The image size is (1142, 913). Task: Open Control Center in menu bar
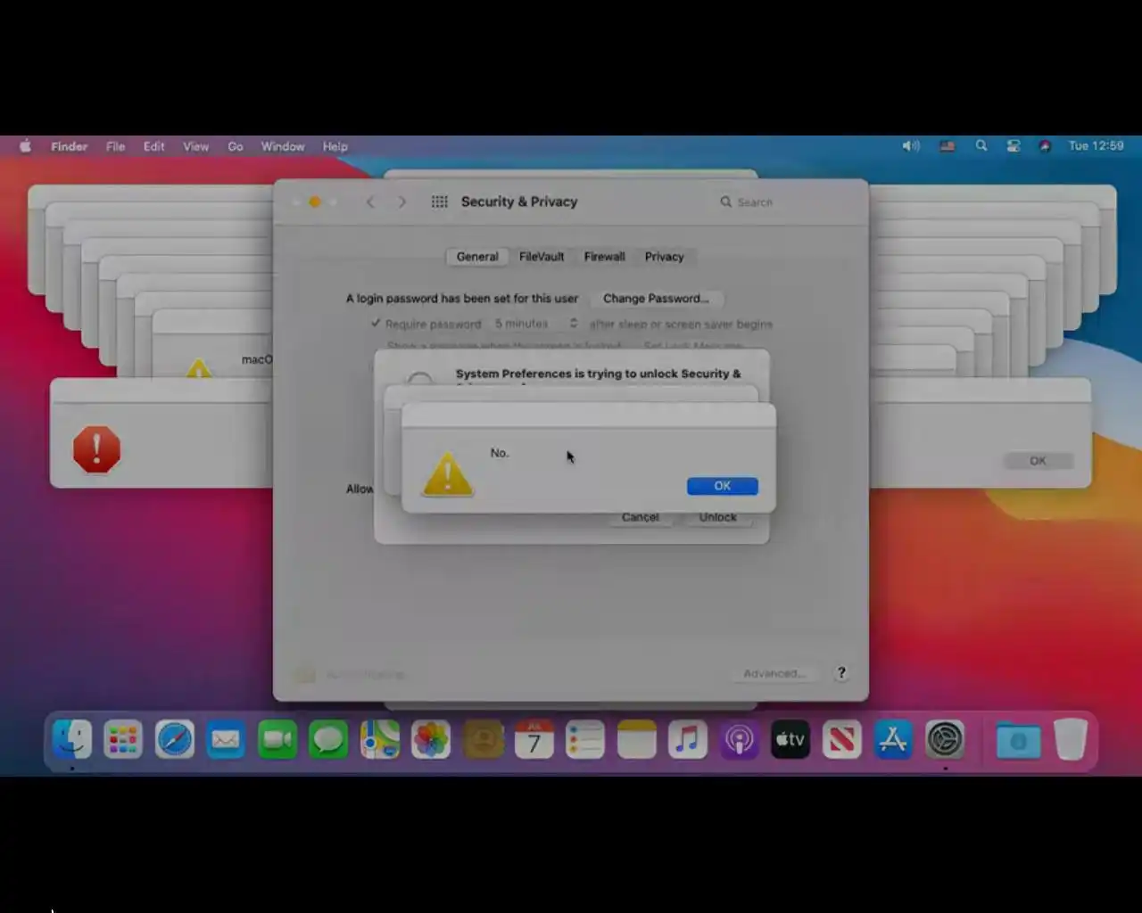coord(1013,146)
